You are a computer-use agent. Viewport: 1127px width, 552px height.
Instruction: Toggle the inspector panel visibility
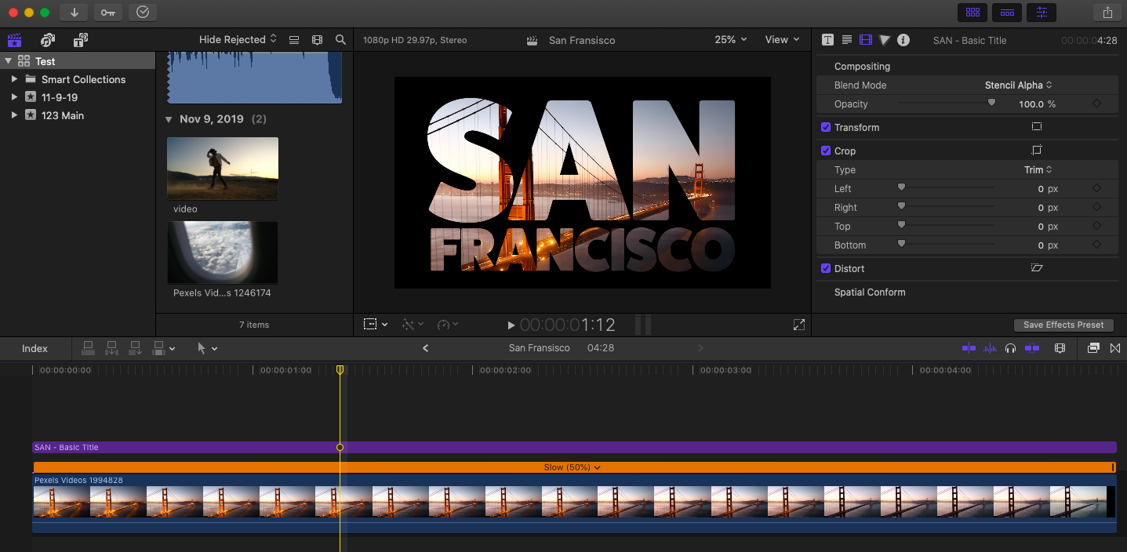1042,12
